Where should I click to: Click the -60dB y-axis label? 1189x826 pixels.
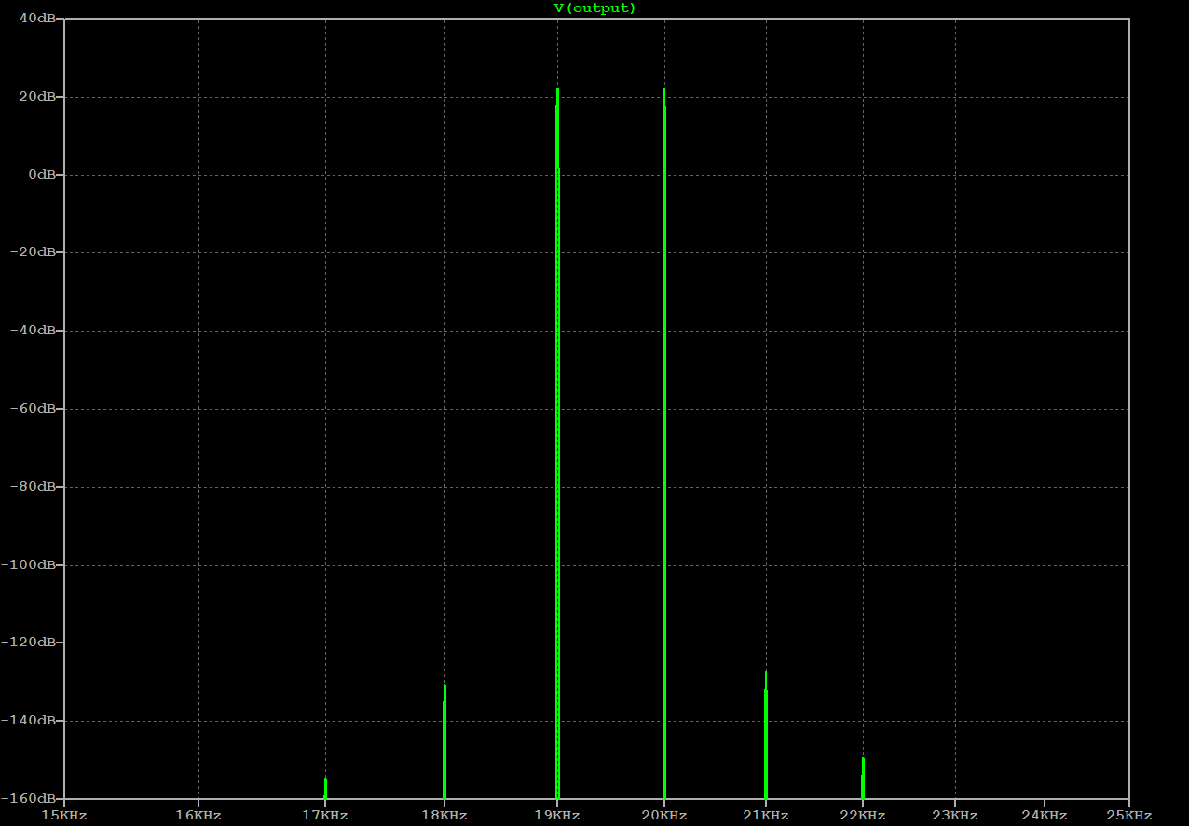coord(33,409)
